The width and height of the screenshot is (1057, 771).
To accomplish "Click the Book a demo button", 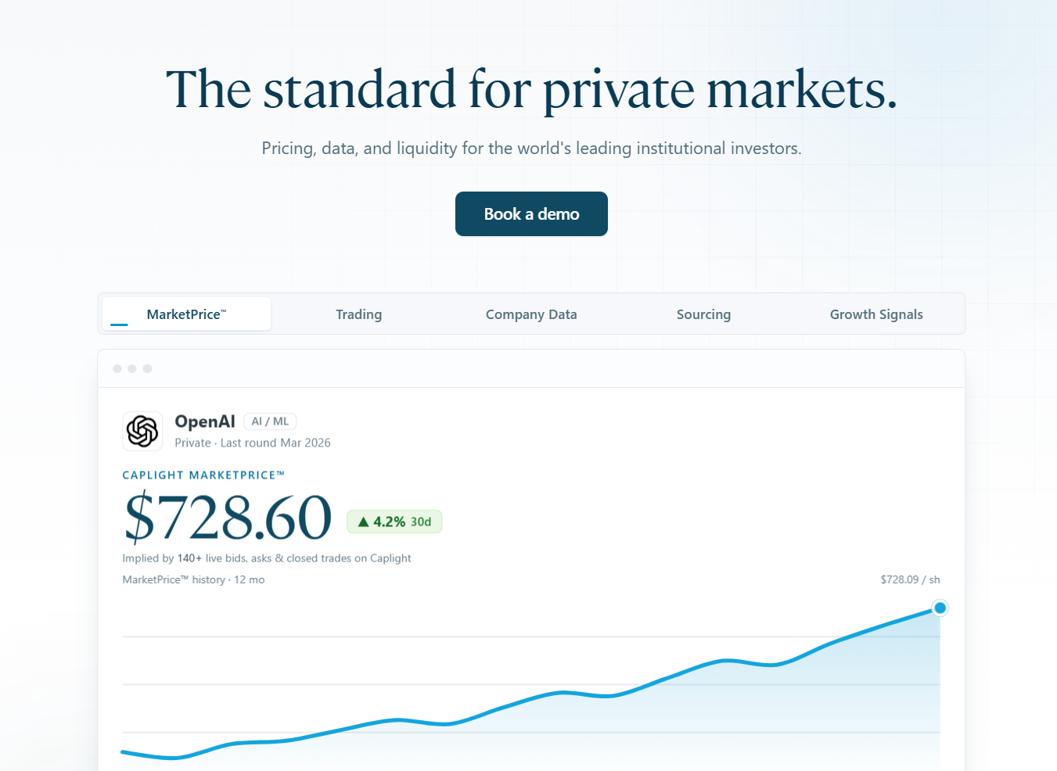I will click(x=531, y=213).
